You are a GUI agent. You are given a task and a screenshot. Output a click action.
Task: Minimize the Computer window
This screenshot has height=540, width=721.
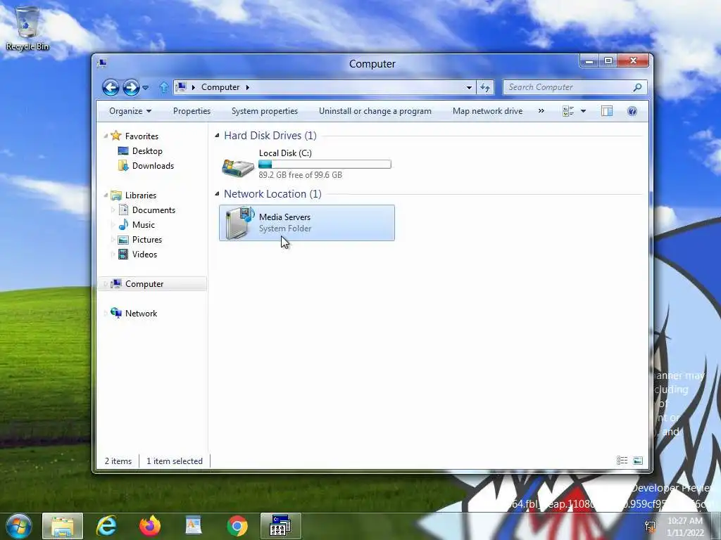(589, 60)
